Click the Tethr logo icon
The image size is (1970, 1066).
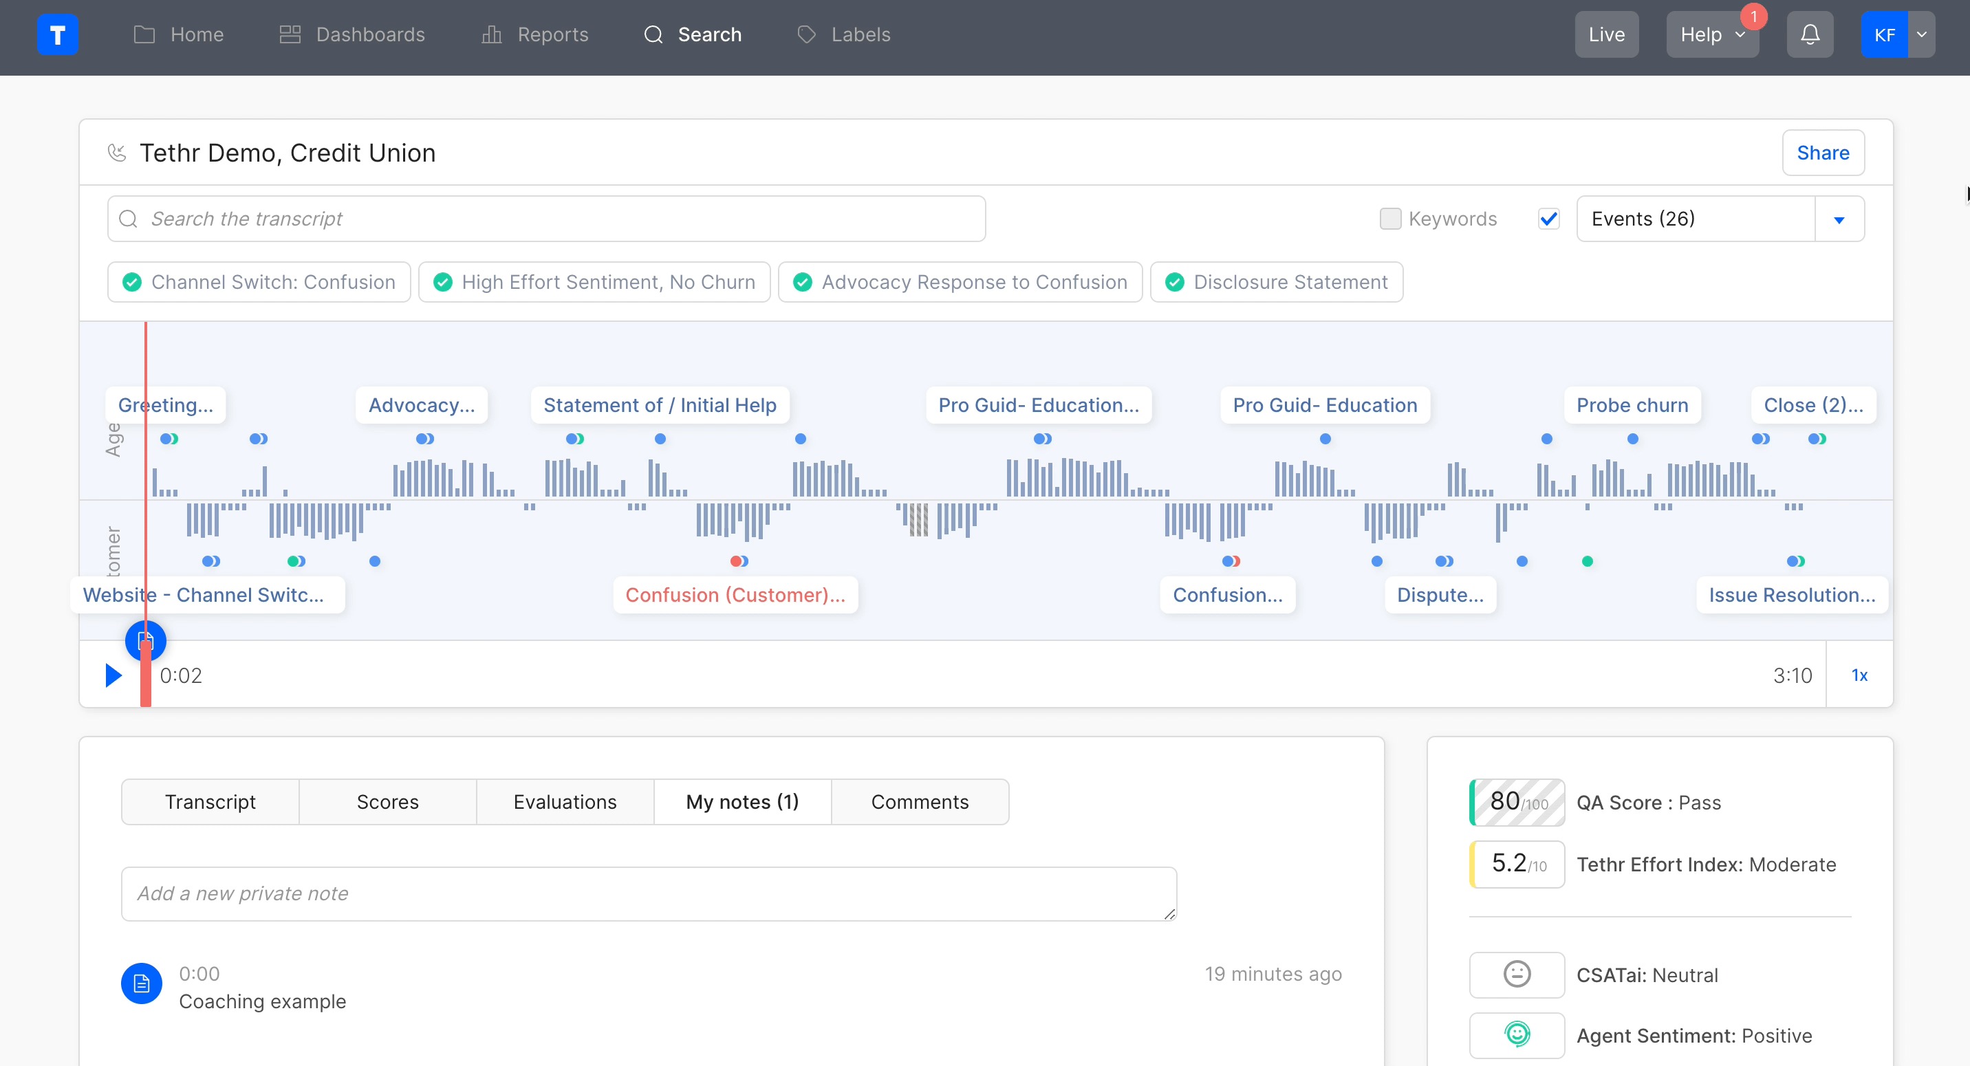(x=57, y=34)
